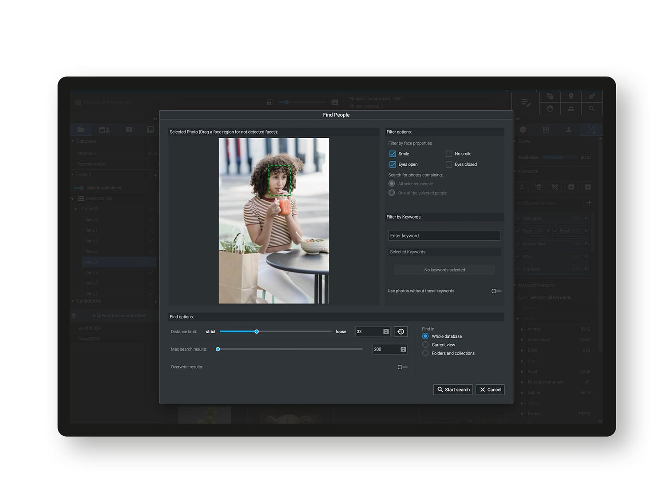Viewport: 666px width, 495px height.
Task: Collapse the Database section in sidebar
Action: 73,141
